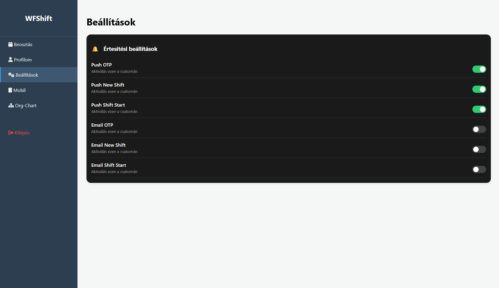This screenshot has width=499, height=288.
Task: Click the Értesítési beállítások heading
Action: pyautogui.click(x=130, y=49)
